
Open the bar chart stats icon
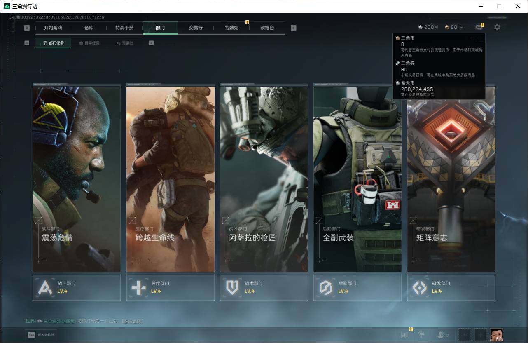[404, 335]
